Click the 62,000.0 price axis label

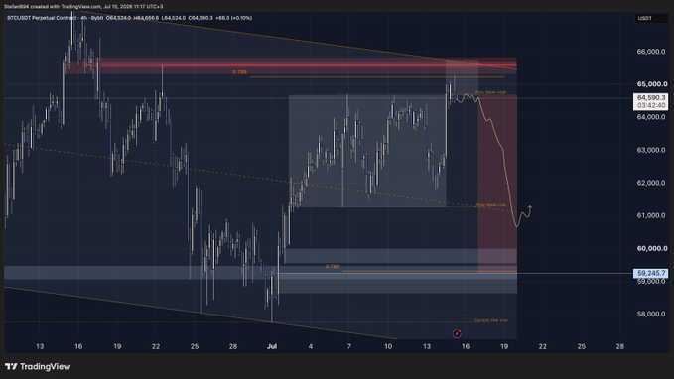651,183
